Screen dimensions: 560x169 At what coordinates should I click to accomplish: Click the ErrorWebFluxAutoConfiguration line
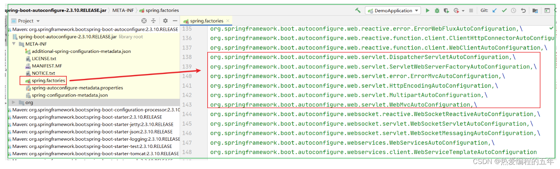point(367,29)
